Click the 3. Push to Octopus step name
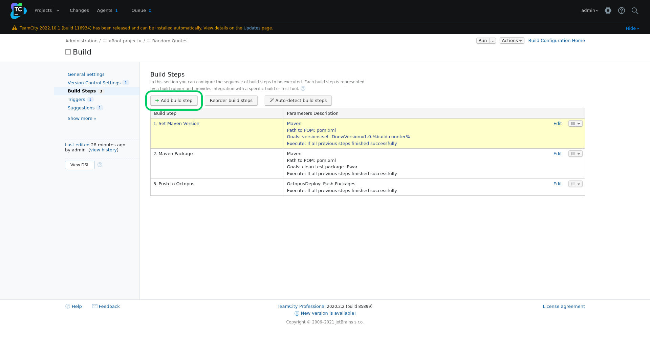This screenshot has height=337, width=650. (174, 184)
